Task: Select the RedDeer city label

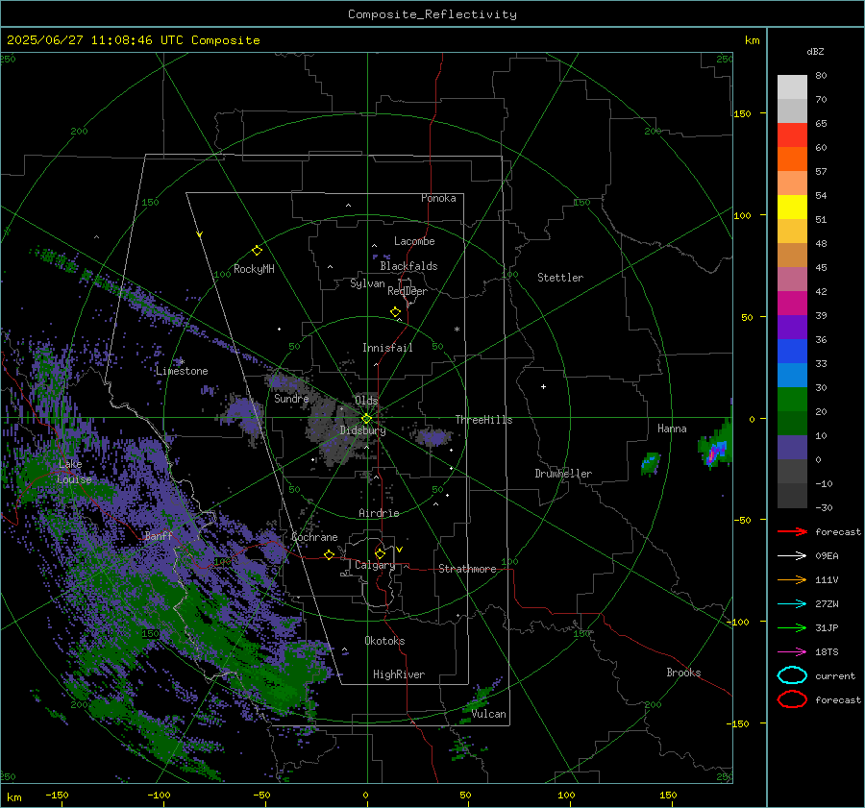Action: click(x=408, y=291)
